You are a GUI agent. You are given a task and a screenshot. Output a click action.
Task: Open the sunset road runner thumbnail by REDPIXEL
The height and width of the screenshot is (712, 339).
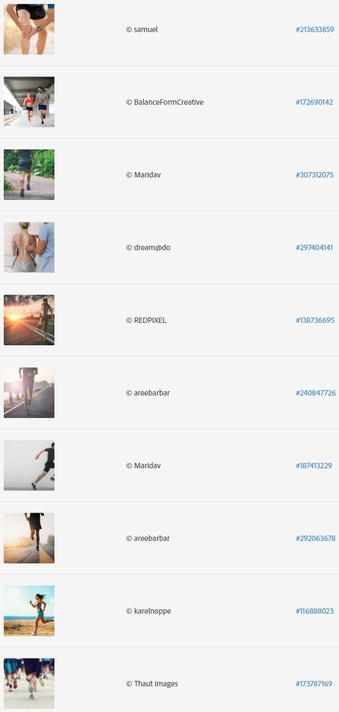29,320
